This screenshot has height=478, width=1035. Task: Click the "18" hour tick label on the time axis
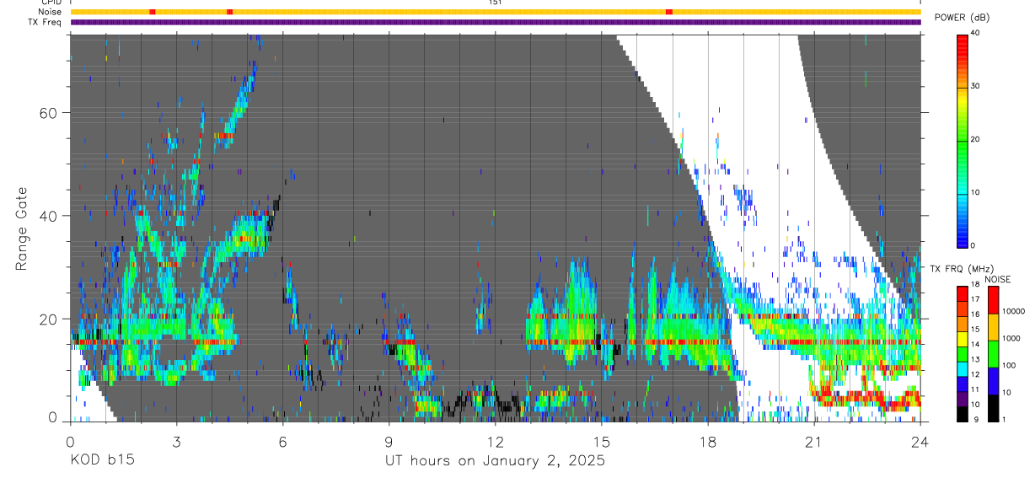tap(708, 441)
